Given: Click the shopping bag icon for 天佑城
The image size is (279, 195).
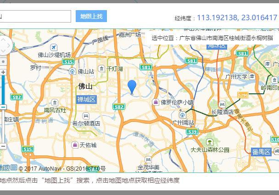Looking at the screenshot, I should tap(75, 145).
